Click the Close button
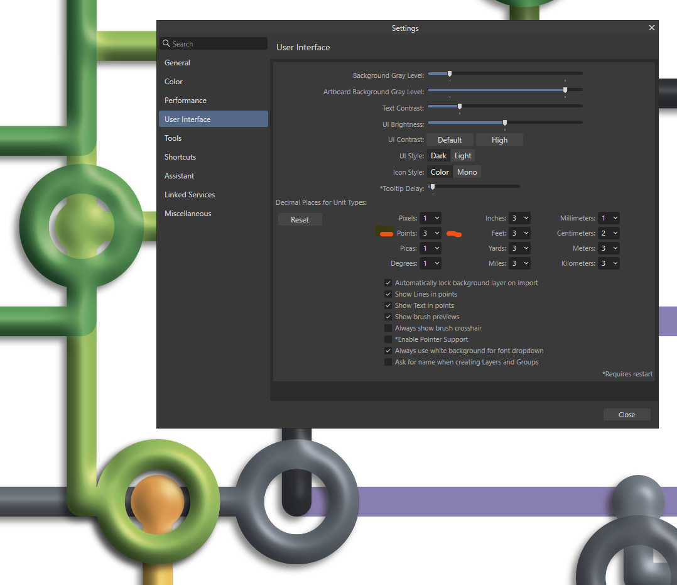The height and width of the screenshot is (585, 677). tap(627, 415)
